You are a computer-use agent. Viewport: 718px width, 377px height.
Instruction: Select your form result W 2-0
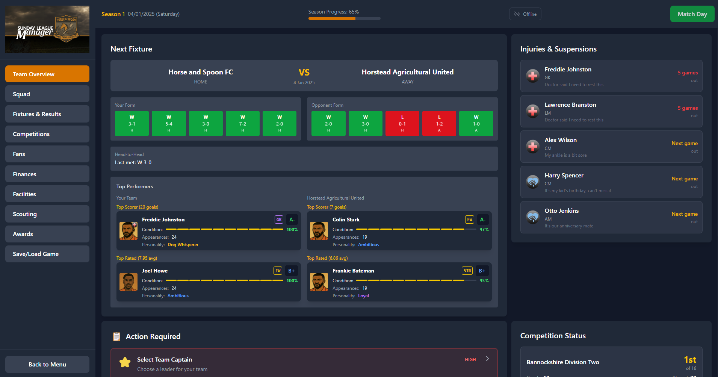tap(280, 123)
